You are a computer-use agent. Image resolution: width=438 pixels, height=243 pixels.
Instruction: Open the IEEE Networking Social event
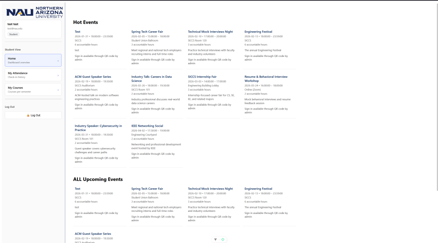click(x=147, y=126)
